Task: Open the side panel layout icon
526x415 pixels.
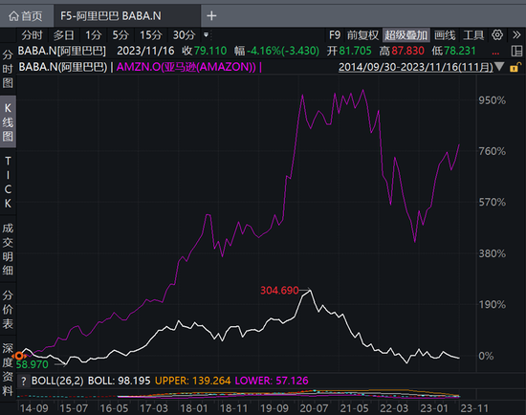Action: coord(516,51)
